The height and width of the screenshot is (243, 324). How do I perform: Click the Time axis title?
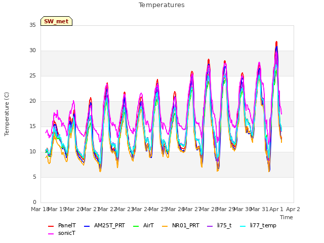[287, 217]
